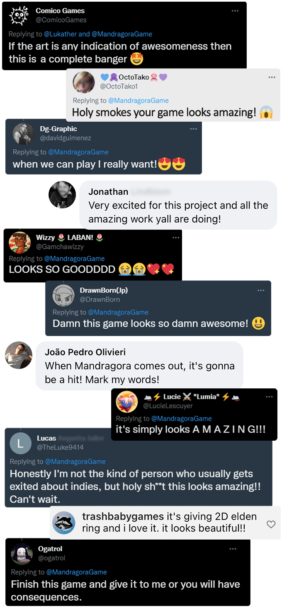Open the three-dot menu on Ogatrol tweet
Screen dimensions: 282x611
pyautogui.click(x=233, y=549)
